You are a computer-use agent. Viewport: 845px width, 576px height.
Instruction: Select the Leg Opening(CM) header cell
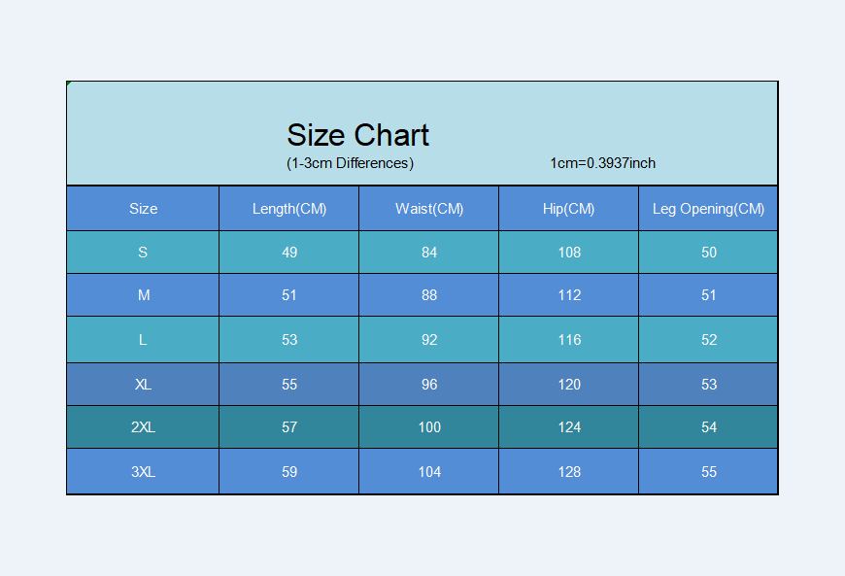[708, 209]
